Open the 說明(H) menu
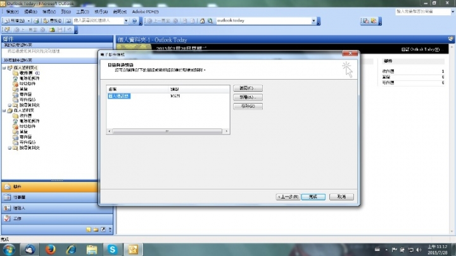 (x=120, y=11)
